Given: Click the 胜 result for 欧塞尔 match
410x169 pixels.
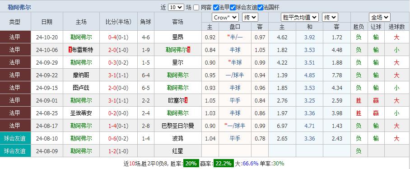Looking at the screenshot, I should click(x=359, y=100).
